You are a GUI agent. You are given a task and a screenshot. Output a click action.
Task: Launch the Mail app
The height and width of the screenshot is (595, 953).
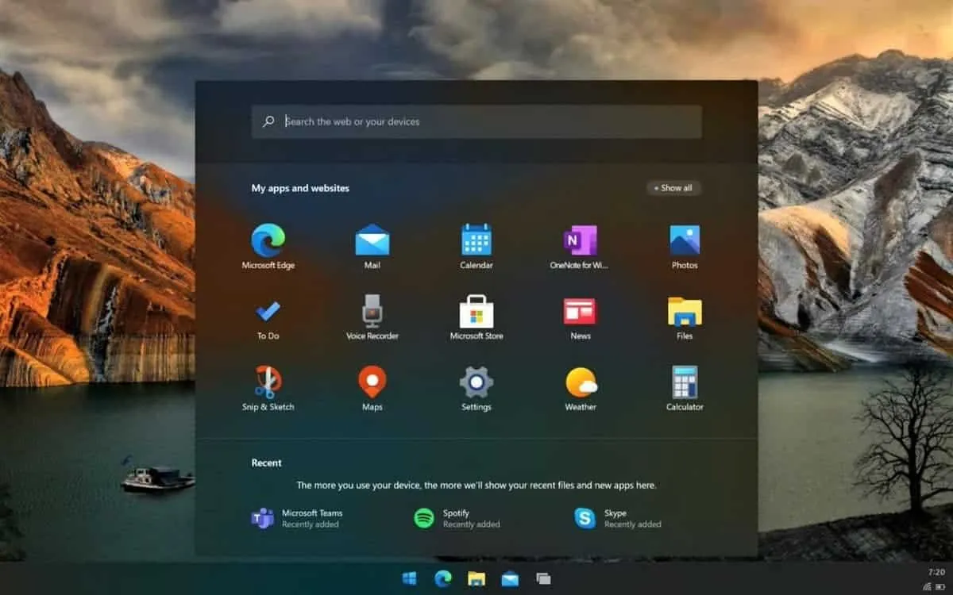372,240
